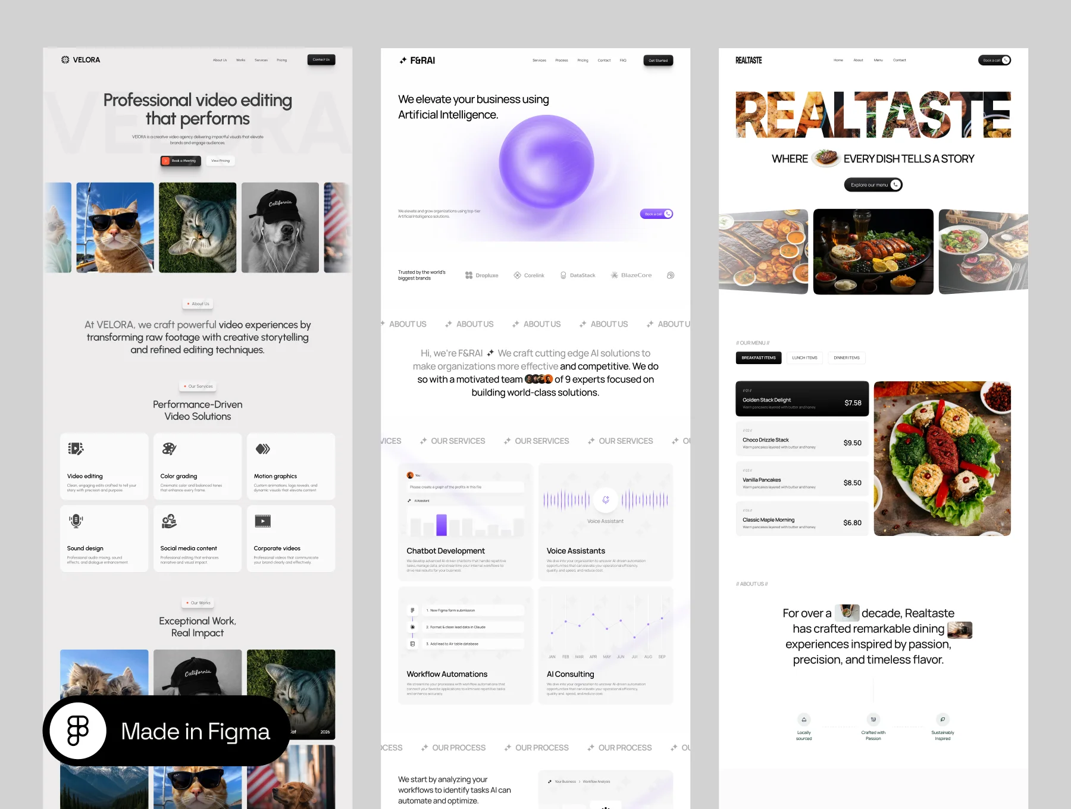
Task: Click the Locally sourced icon
Action: pyautogui.click(x=804, y=719)
